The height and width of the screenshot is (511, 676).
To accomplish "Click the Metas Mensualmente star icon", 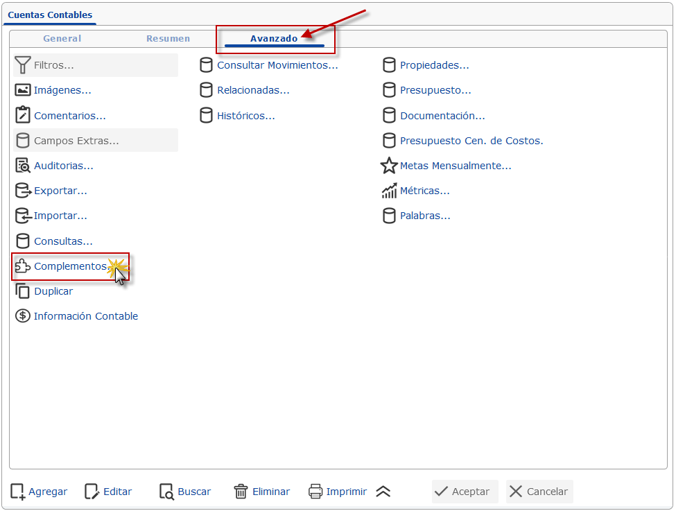I will pos(389,166).
